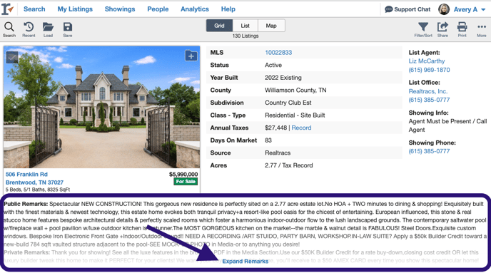
Task: Click the plus icon on listing photo
Action: pos(191,56)
